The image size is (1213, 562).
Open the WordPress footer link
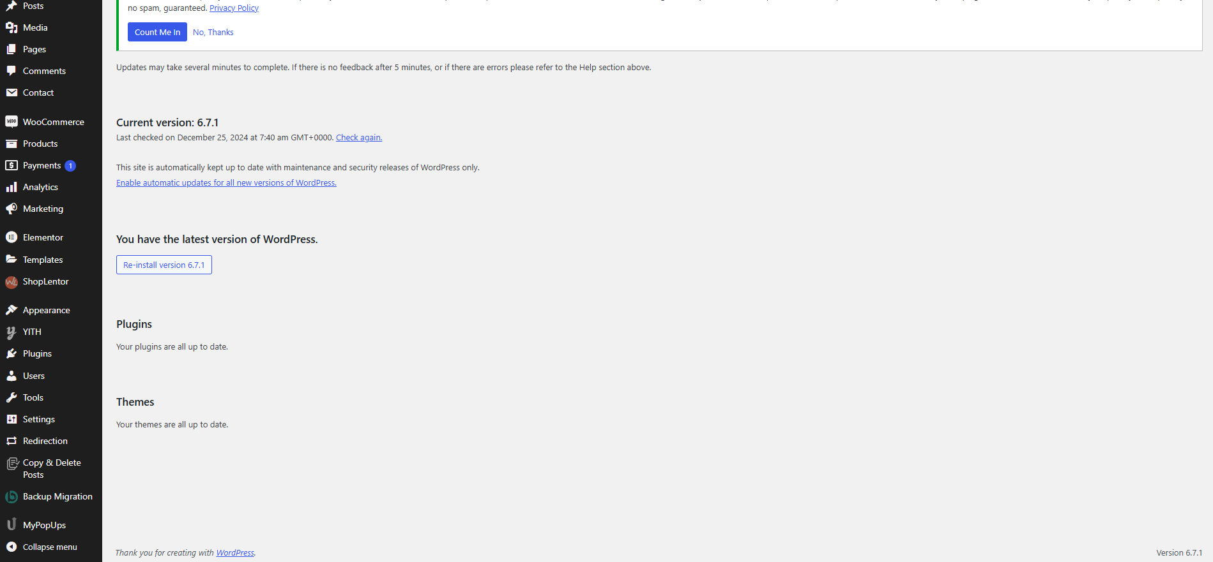pos(235,553)
